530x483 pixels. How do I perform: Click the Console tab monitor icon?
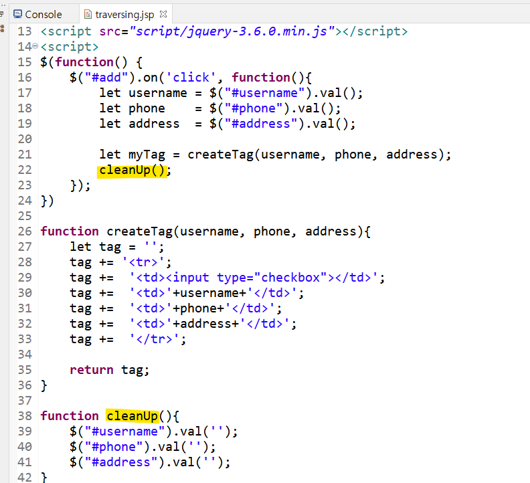tap(17, 14)
